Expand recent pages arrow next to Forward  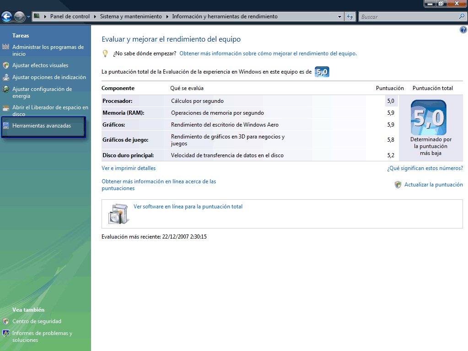pos(28,17)
